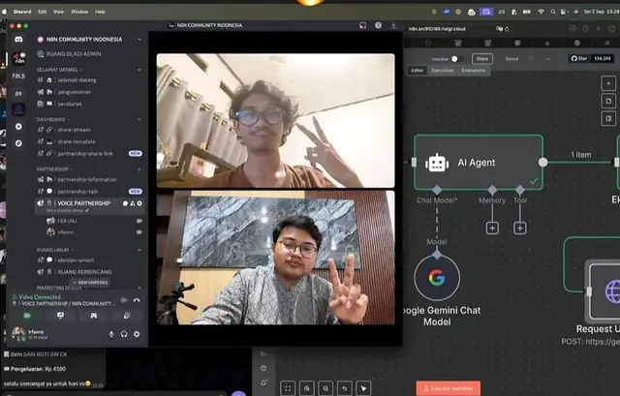Expand NBN COMMUNITY INDONESIA server dropdown
The height and width of the screenshot is (396, 620).
click(139, 39)
